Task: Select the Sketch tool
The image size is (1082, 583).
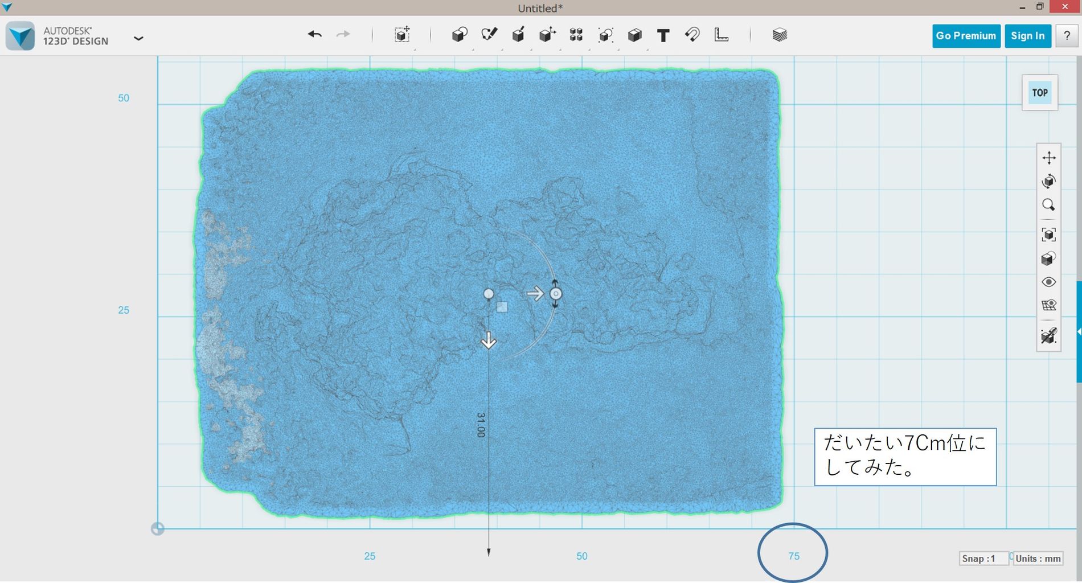Action: point(489,35)
